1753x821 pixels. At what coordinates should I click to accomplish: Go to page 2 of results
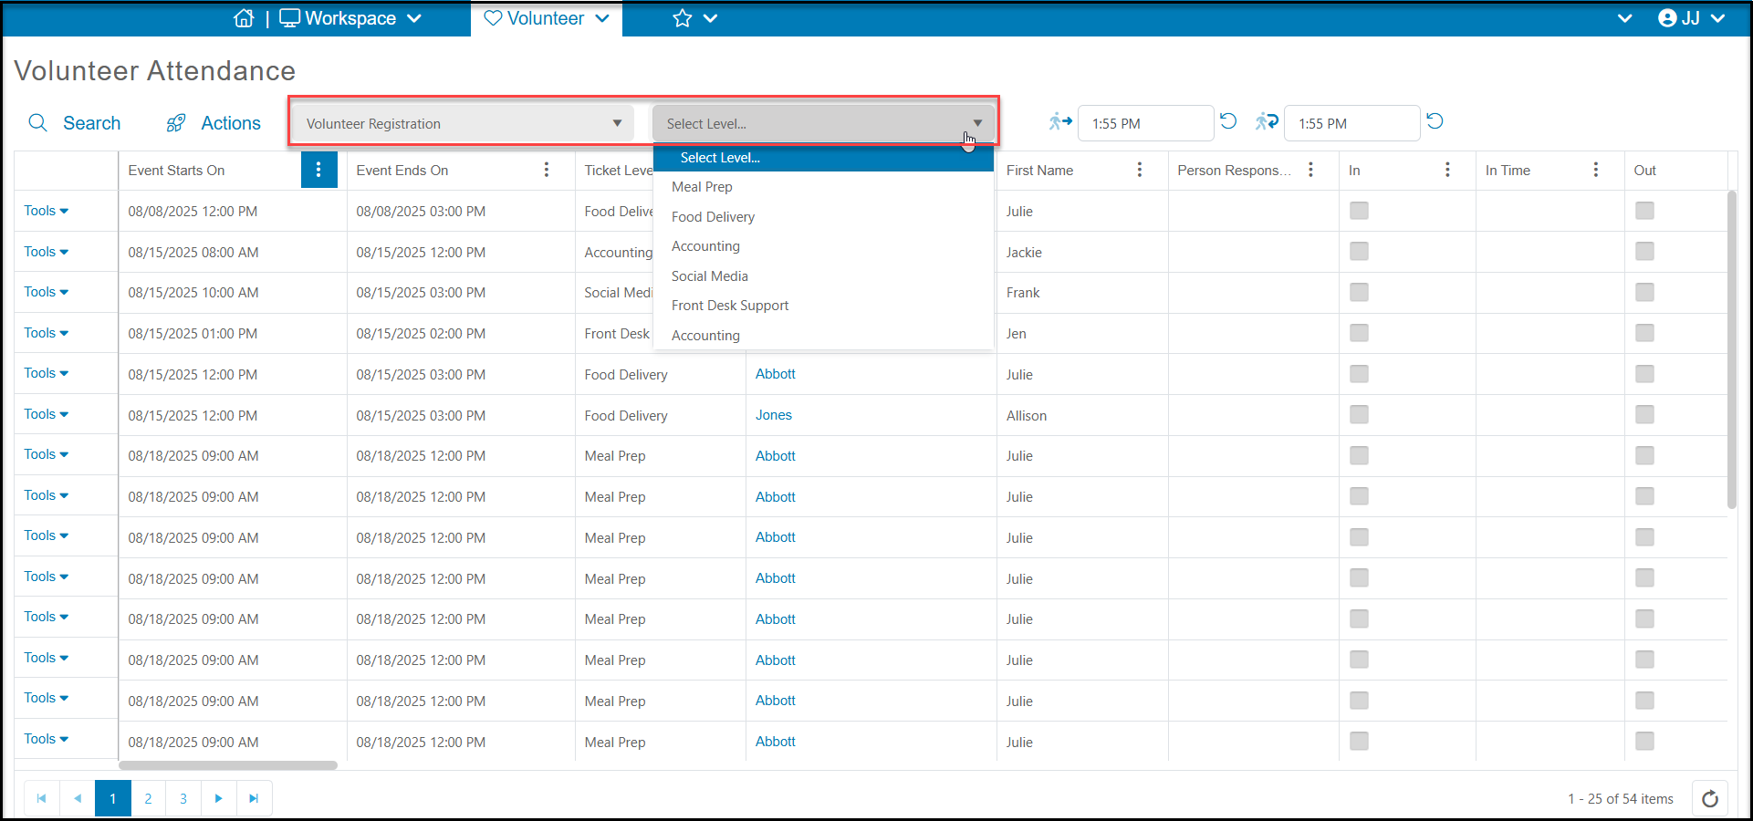148,798
